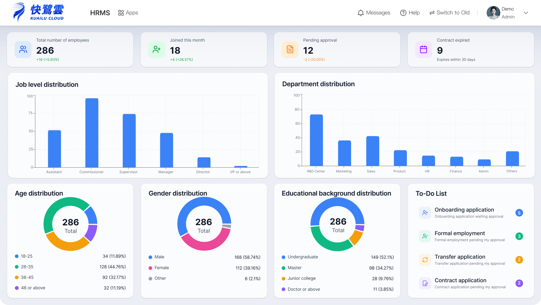Image resolution: width=541 pixels, height=305 pixels.
Task: Click the 18 joined this month value
Action: (175, 50)
